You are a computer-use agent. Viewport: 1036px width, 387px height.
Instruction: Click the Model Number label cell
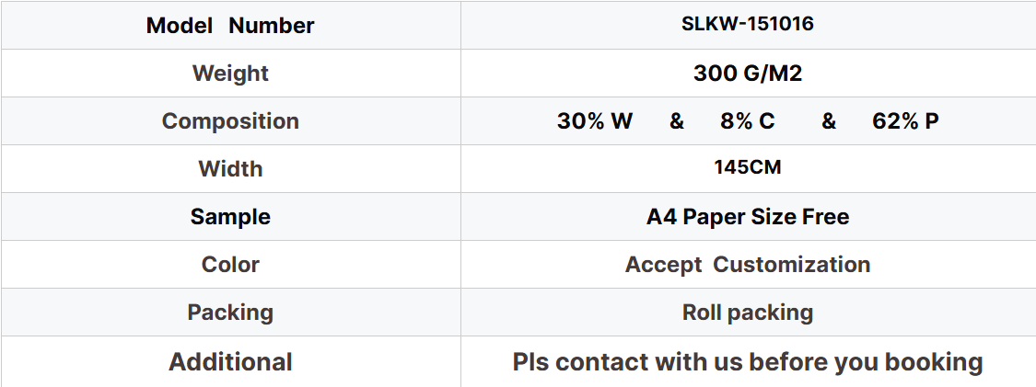click(230, 25)
